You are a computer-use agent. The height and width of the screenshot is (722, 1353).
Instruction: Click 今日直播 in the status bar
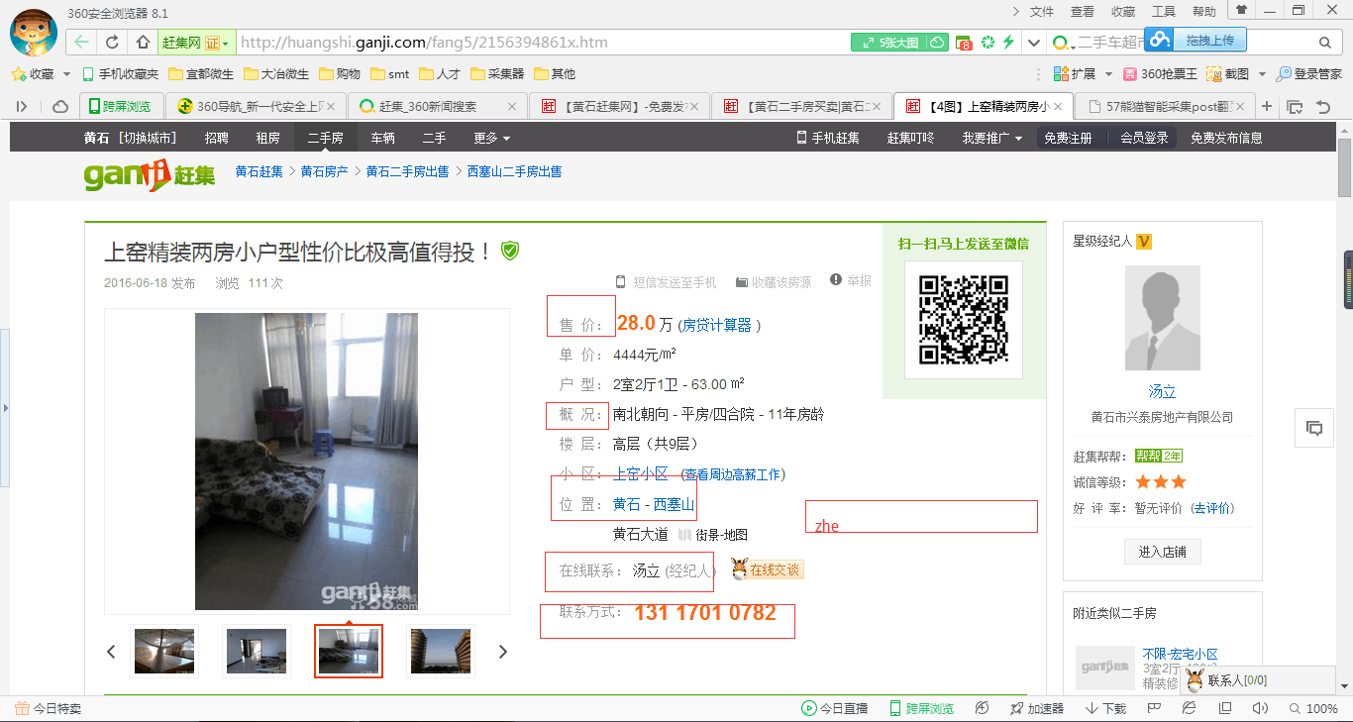coord(834,708)
